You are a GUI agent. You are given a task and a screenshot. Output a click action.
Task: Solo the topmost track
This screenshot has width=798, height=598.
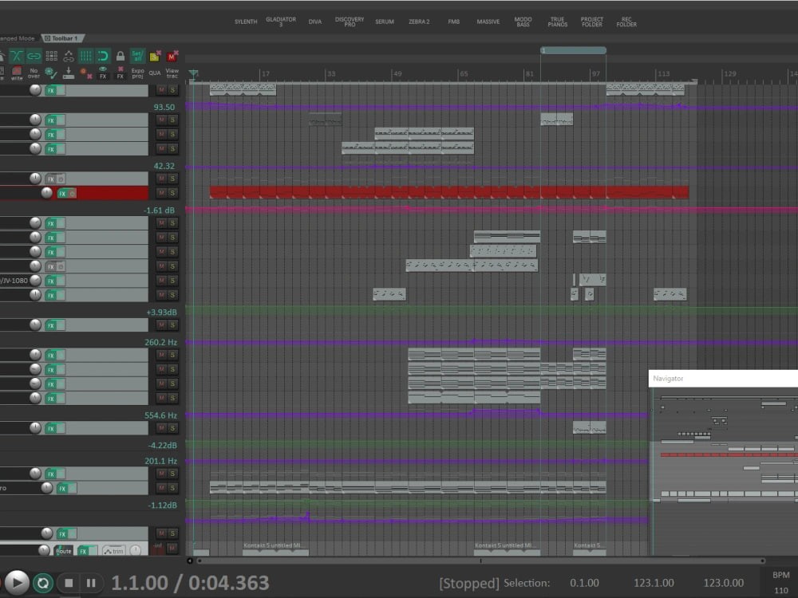pos(172,90)
